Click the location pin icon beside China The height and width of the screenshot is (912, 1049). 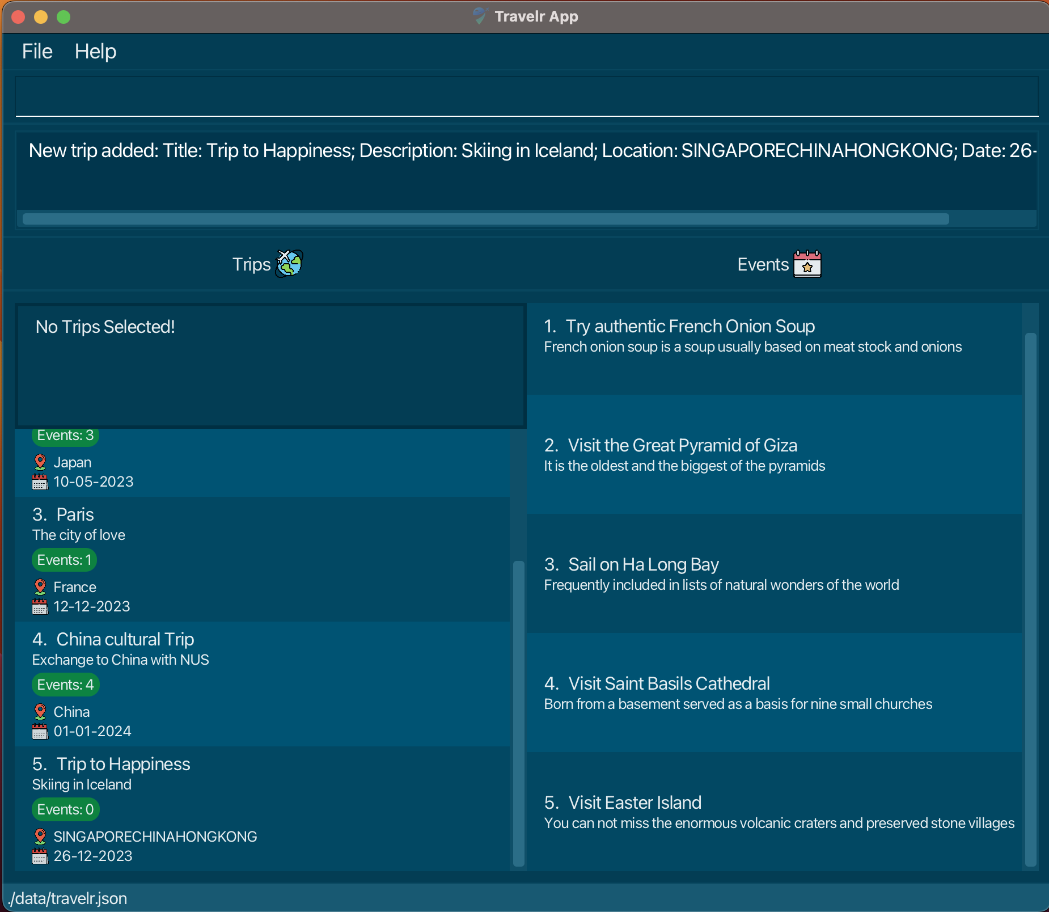pyautogui.click(x=40, y=712)
